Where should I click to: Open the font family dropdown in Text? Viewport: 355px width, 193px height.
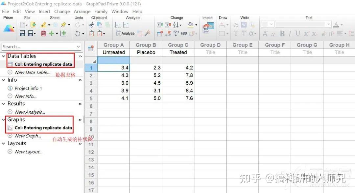click(302, 24)
